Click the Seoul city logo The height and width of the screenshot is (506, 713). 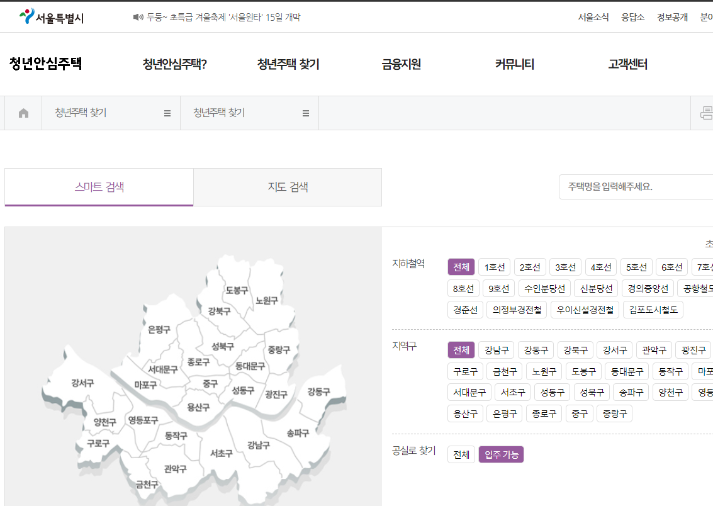[52, 17]
